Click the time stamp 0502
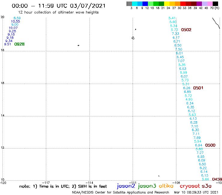The image size is (222, 195). 186,30
